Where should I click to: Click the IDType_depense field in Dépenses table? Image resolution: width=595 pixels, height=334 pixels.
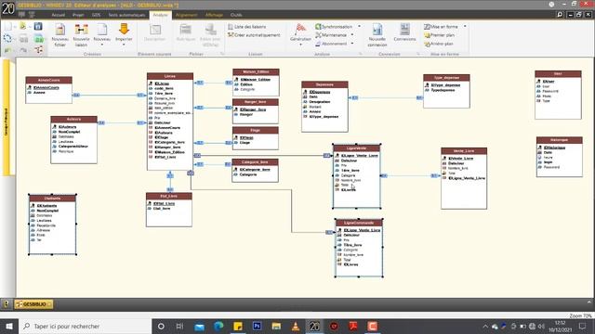click(x=324, y=117)
